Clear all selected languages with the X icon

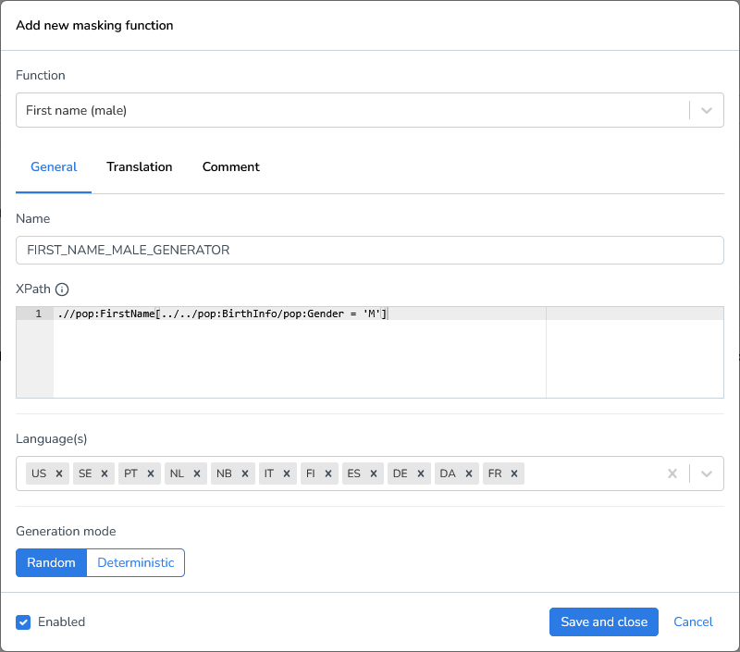tap(672, 473)
